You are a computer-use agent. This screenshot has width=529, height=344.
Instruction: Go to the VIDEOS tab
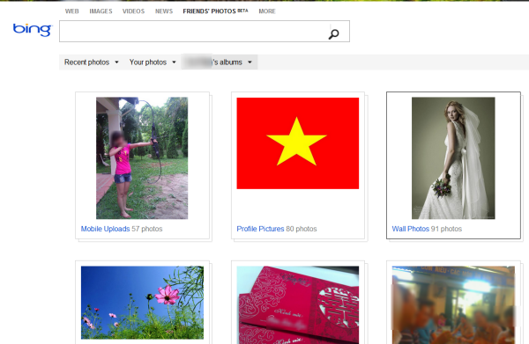(133, 11)
